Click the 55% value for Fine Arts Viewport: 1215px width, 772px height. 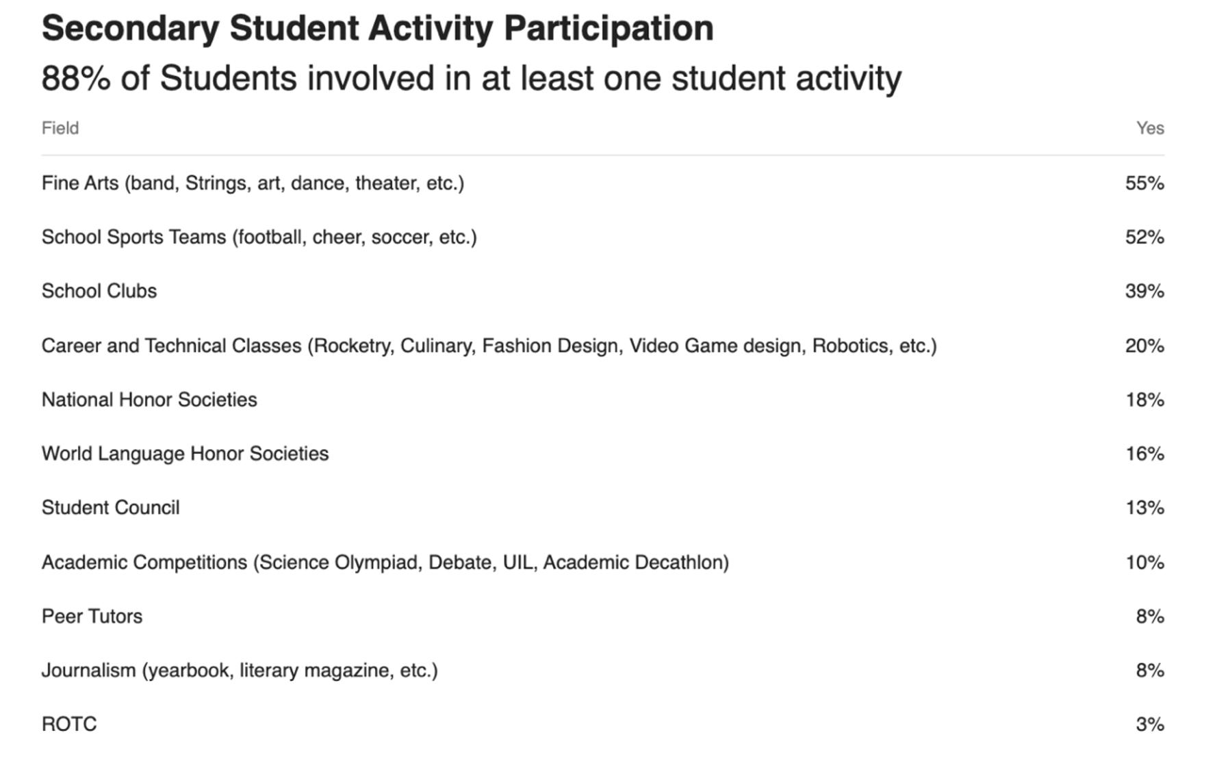coord(1144,183)
